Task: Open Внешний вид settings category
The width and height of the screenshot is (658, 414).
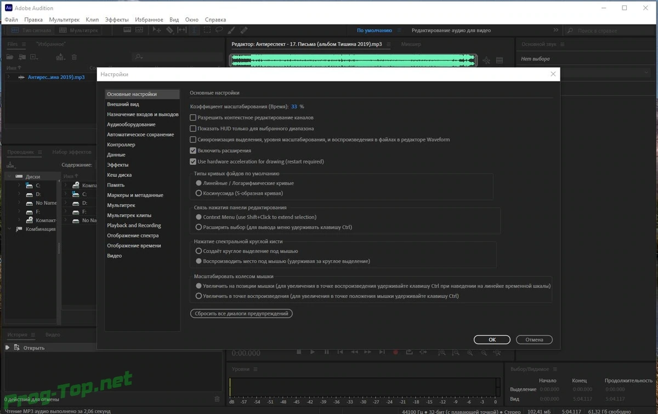Action: (123, 104)
